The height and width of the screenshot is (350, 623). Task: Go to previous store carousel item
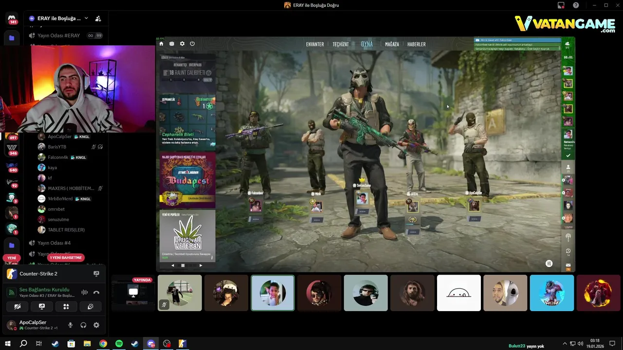click(x=172, y=265)
